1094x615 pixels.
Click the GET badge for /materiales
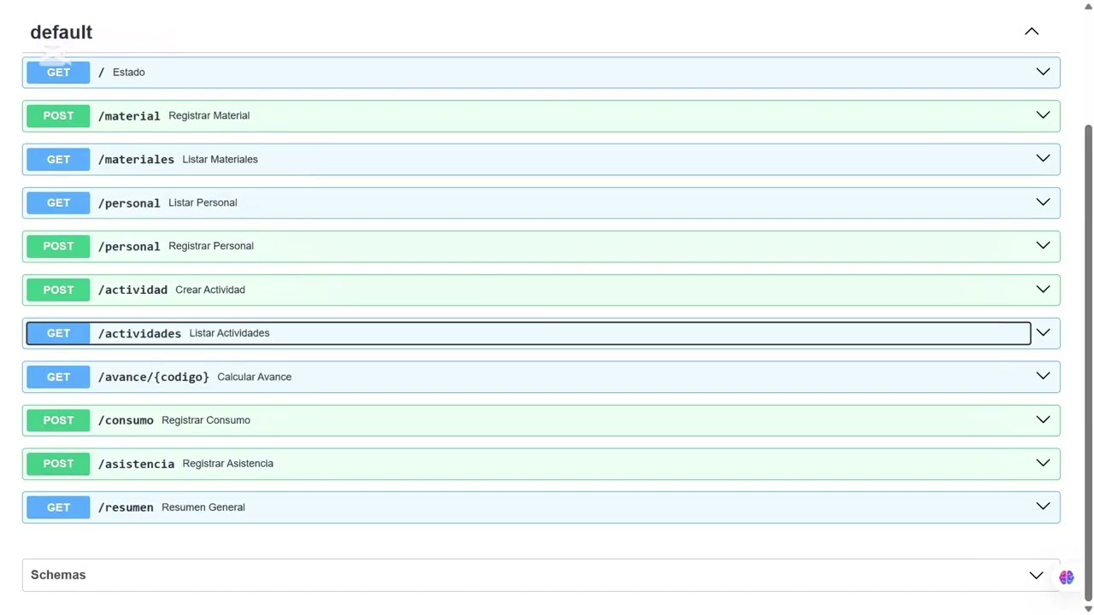(x=58, y=159)
